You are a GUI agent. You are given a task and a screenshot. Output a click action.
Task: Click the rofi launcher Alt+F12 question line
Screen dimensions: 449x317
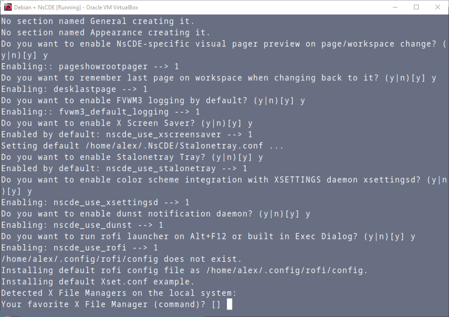click(x=208, y=237)
